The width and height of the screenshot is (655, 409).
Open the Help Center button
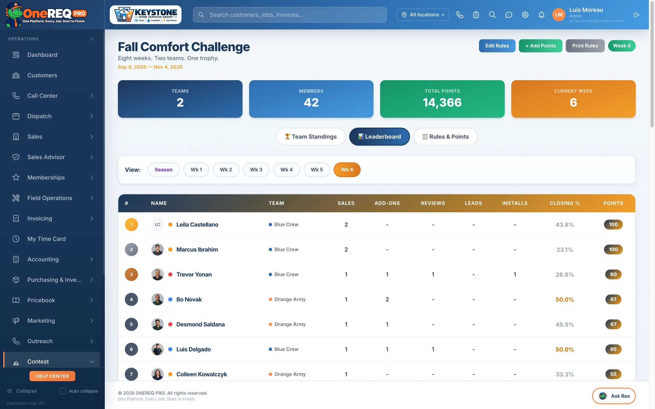pyautogui.click(x=52, y=376)
